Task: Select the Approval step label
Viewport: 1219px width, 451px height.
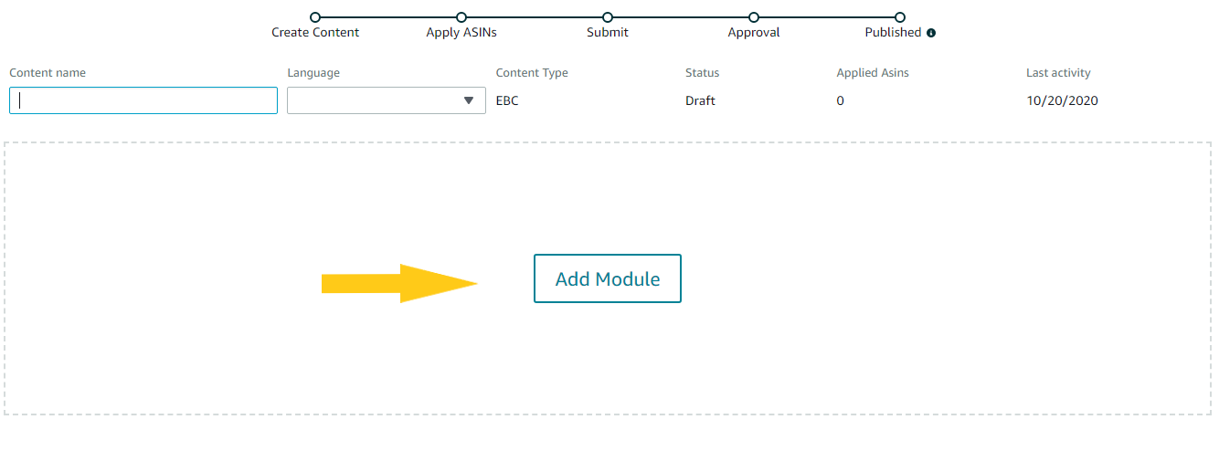Action: point(754,33)
